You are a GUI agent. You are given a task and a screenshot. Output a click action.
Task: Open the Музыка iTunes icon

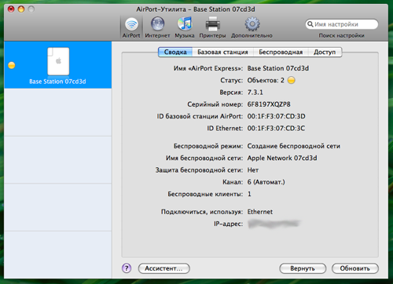tap(185, 27)
